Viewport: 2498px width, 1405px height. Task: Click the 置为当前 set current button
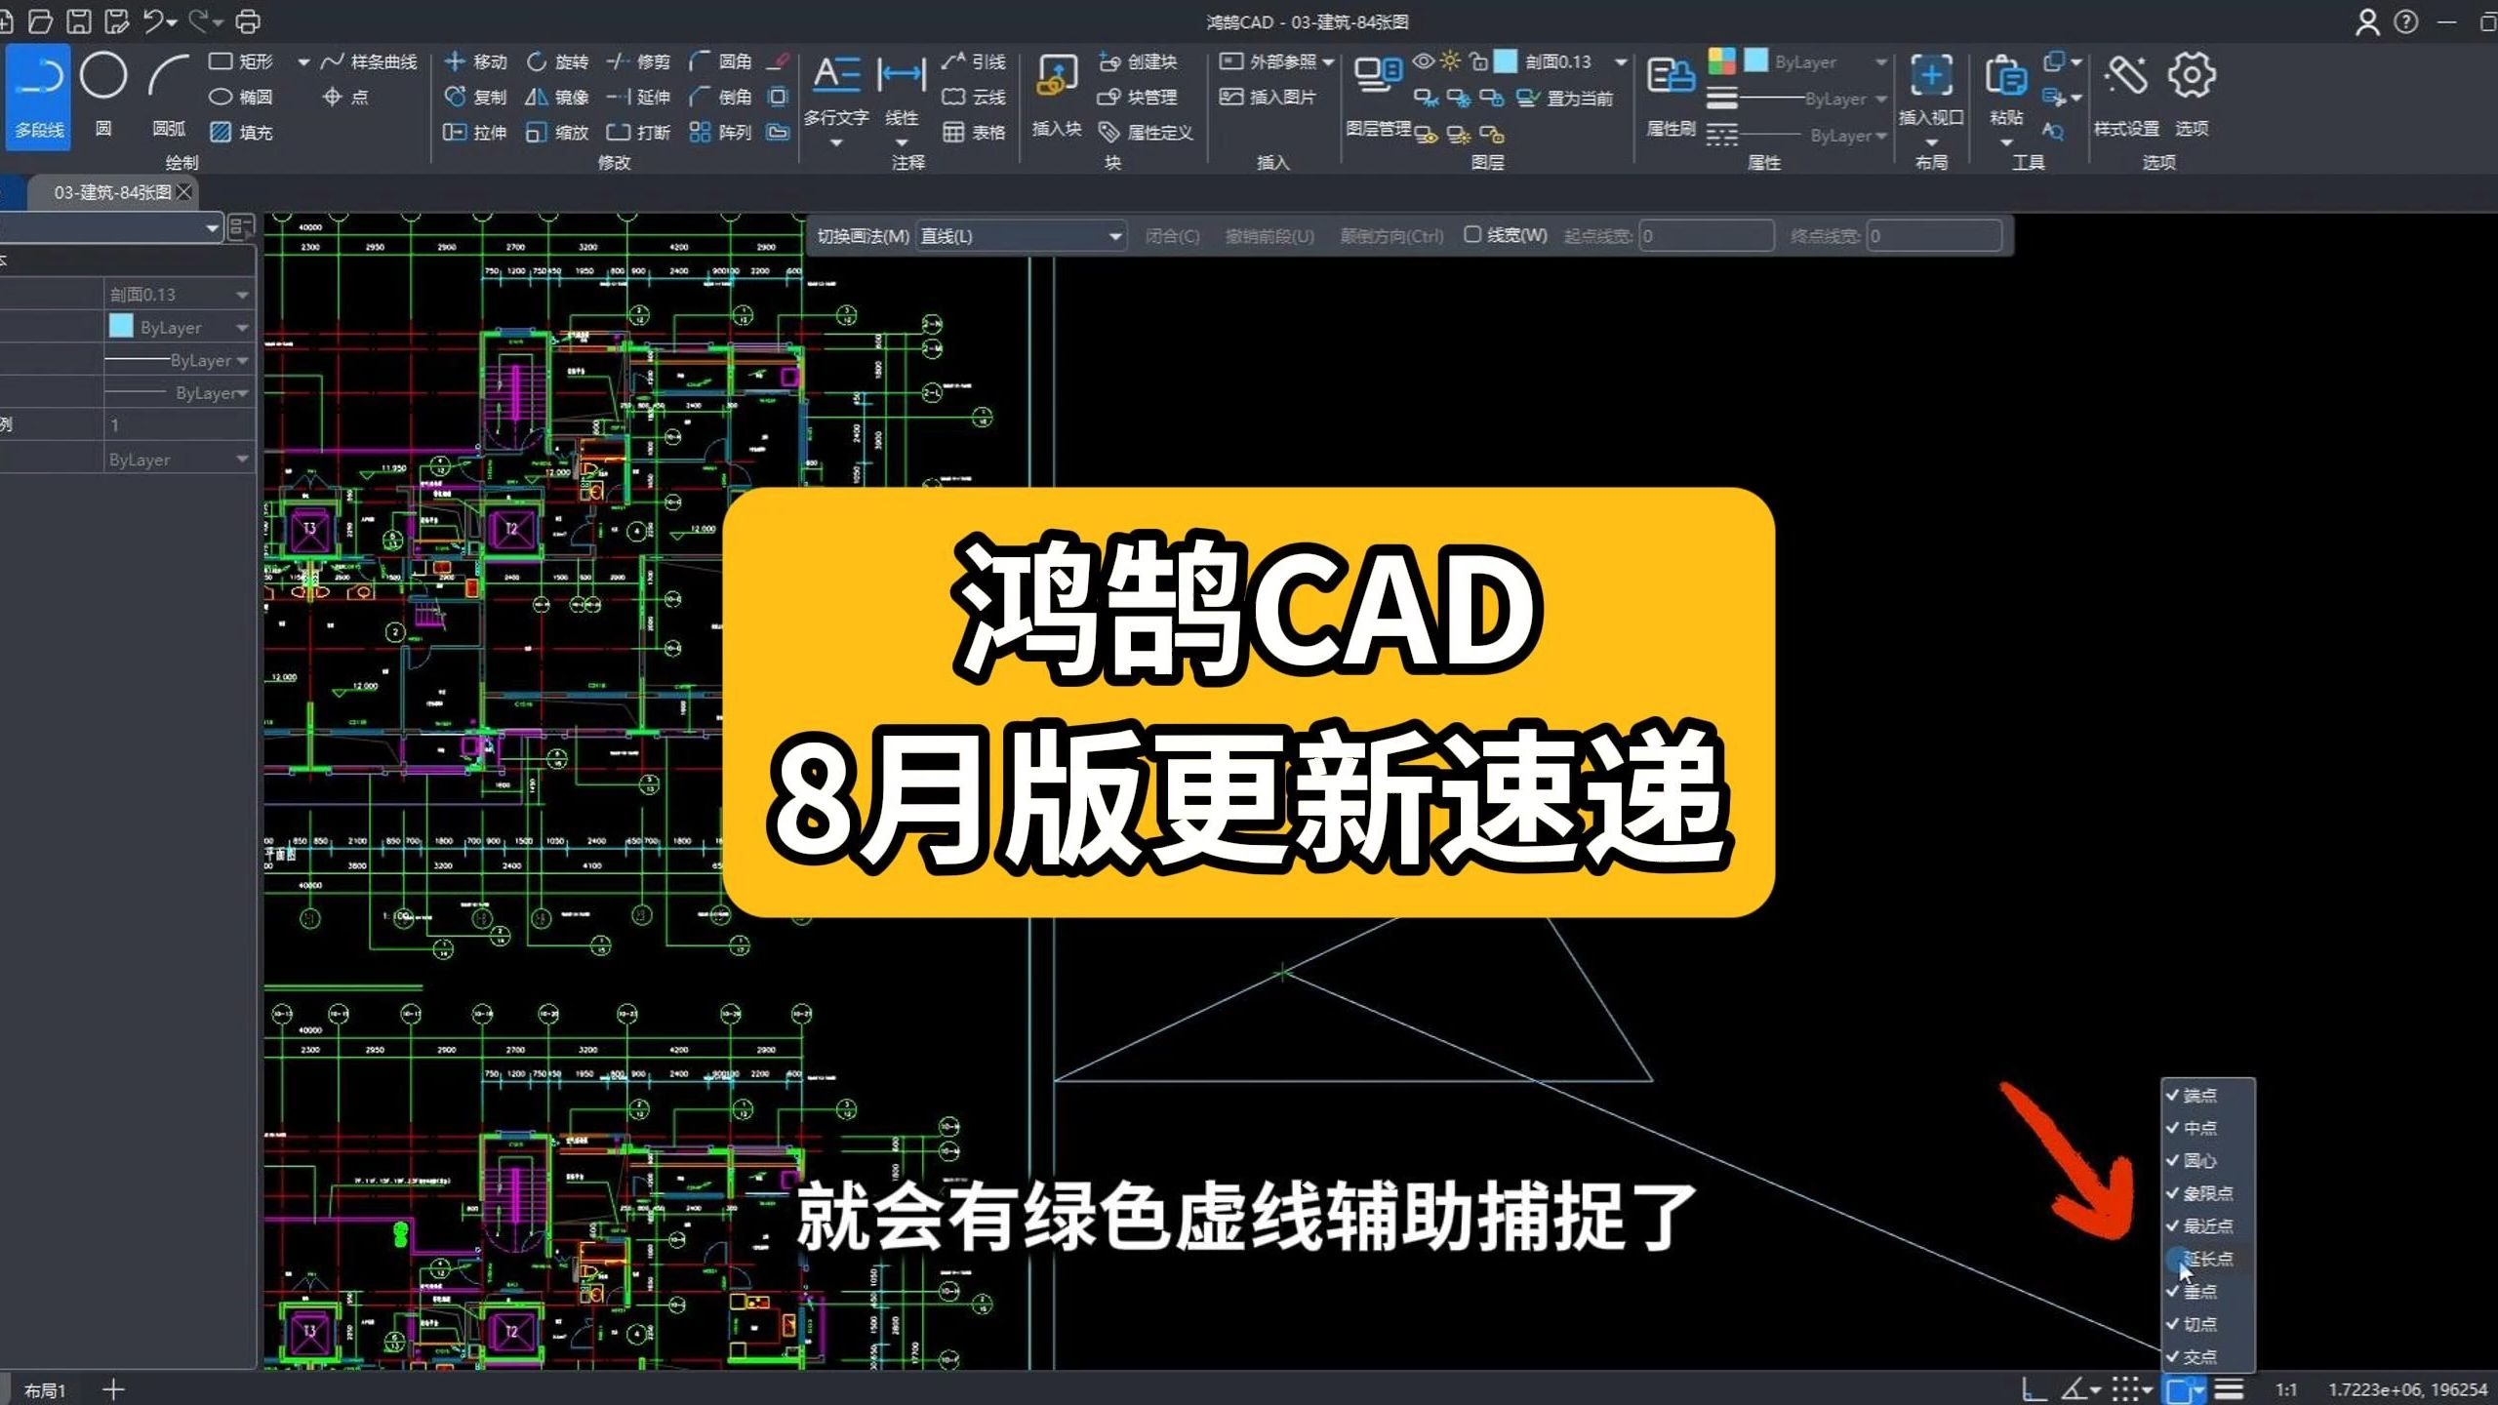(x=1565, y=98)
